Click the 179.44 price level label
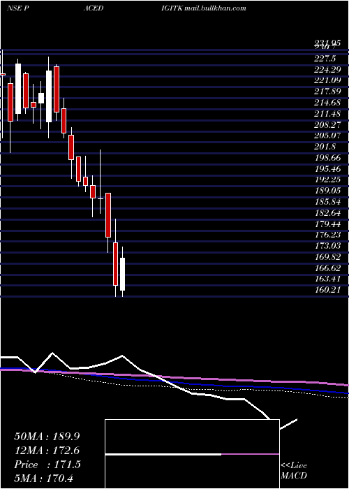The image size is (349, 489). click(327, 224)
